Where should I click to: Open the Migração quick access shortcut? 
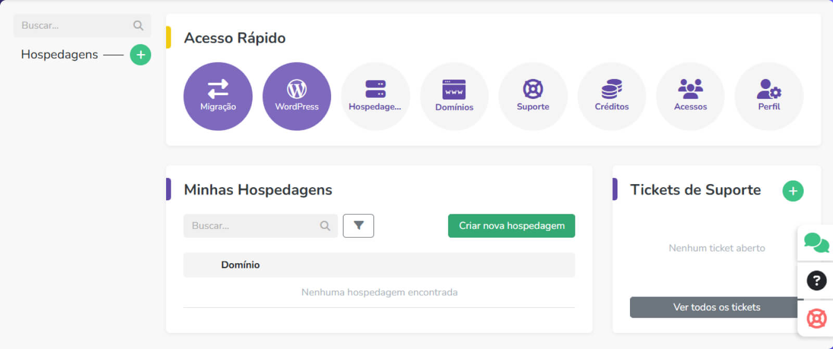(218, 96)
